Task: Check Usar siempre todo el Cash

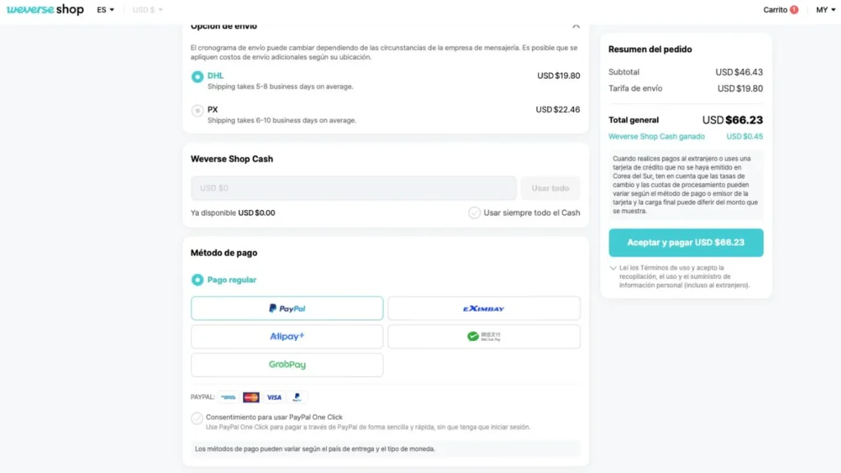Action: point(474,213)
